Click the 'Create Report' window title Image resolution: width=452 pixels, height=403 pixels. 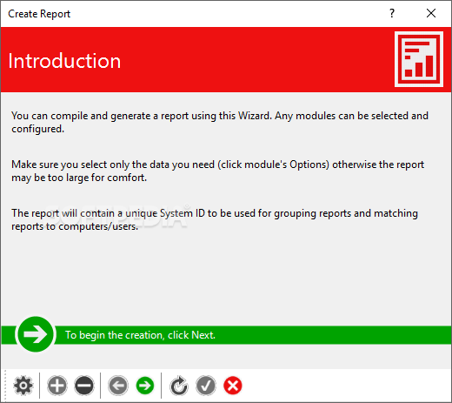pos(39,14)
